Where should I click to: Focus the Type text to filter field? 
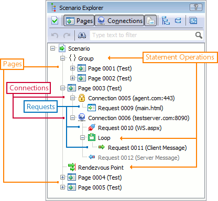tap(146, 35)
